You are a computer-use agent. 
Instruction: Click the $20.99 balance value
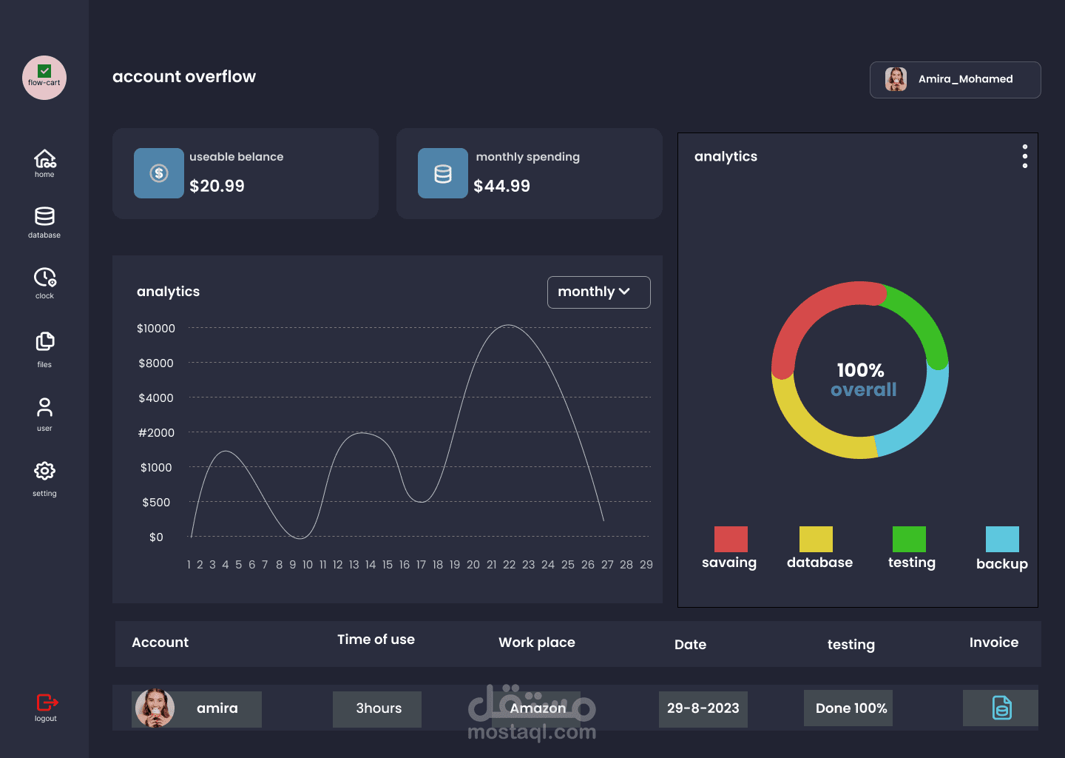217,186
